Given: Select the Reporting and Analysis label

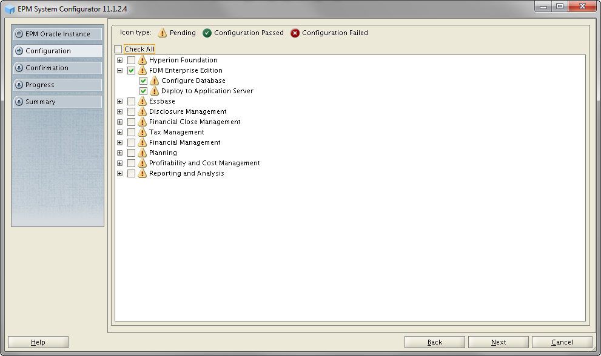Looking at the screenshot, I should (187, 174).
